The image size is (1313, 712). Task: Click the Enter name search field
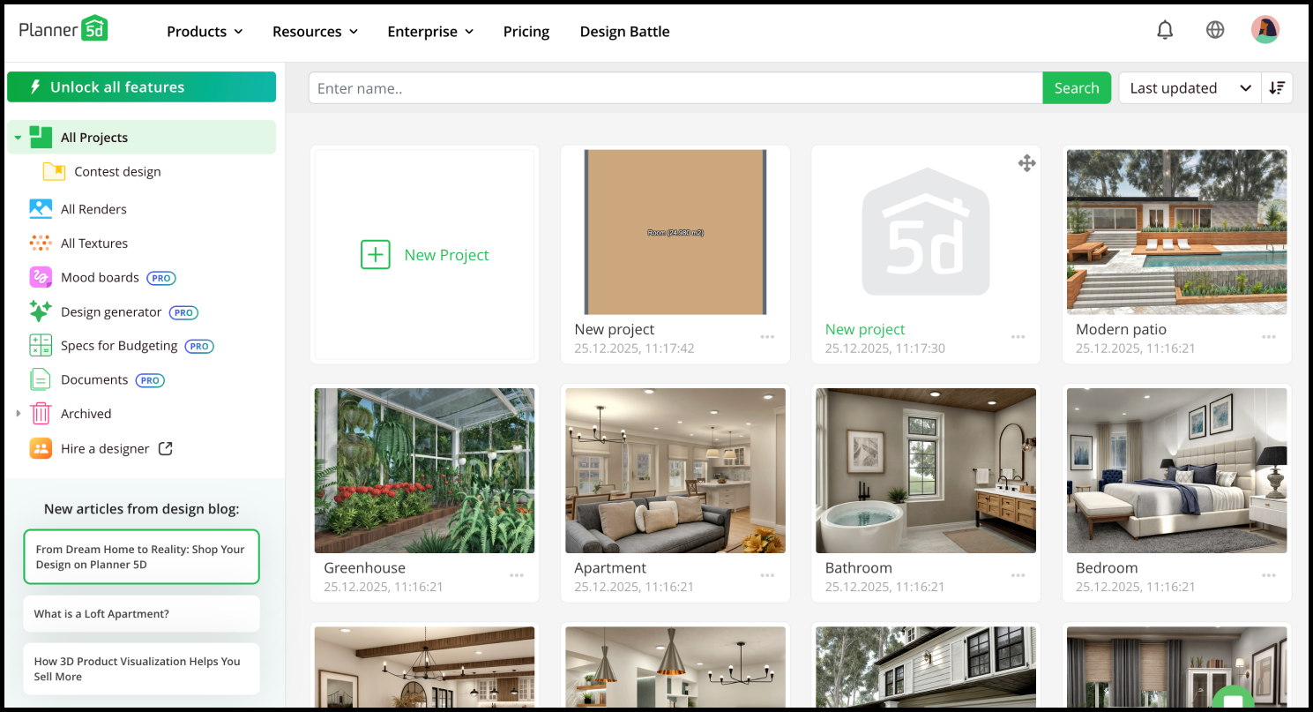tap(675, 87)
